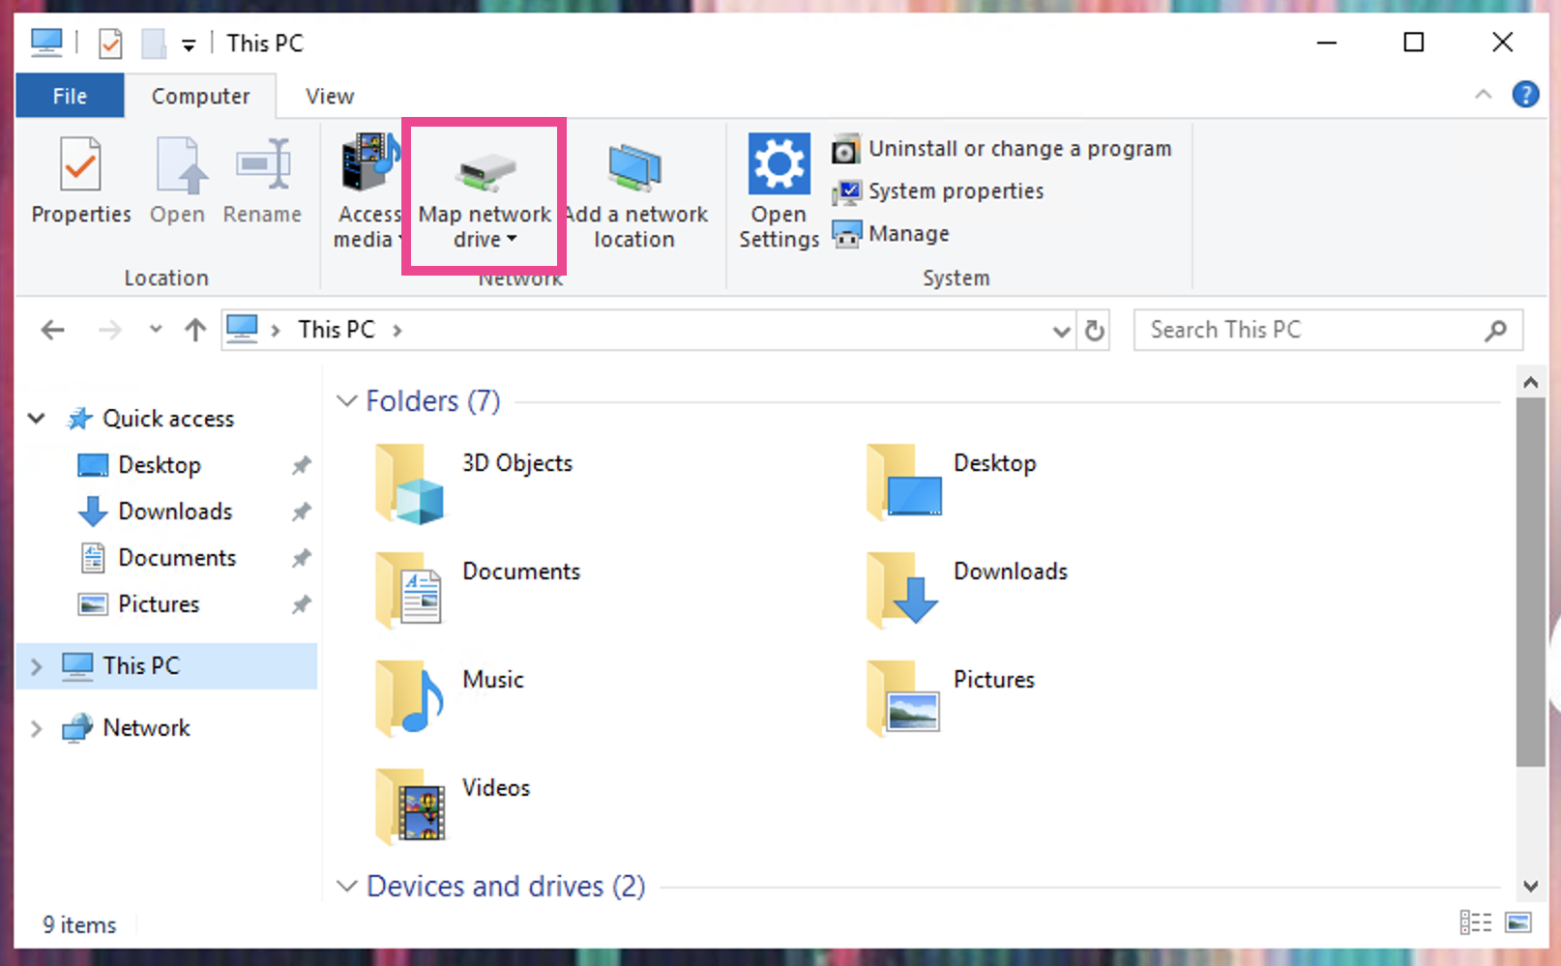The image size is (1561, 966).
Task: Open Help with the question mark icon
Action: 1525,95
